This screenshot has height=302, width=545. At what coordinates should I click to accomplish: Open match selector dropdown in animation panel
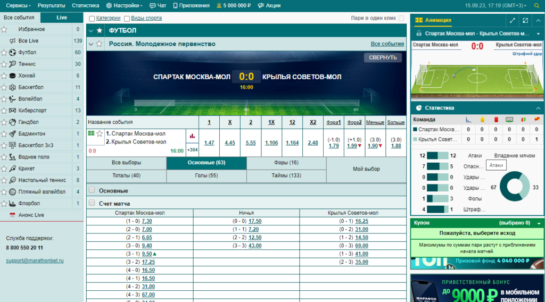point(538,33)
